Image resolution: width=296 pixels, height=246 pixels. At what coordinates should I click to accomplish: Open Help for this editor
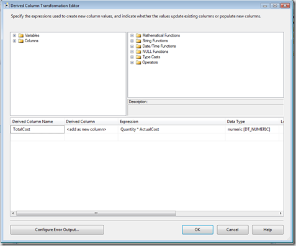tap(267, 230)
